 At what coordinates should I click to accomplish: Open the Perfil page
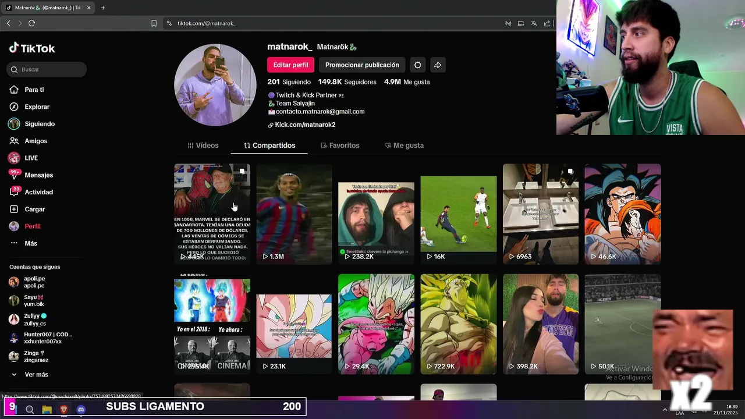pyautogui.click(x=25, y=226)
